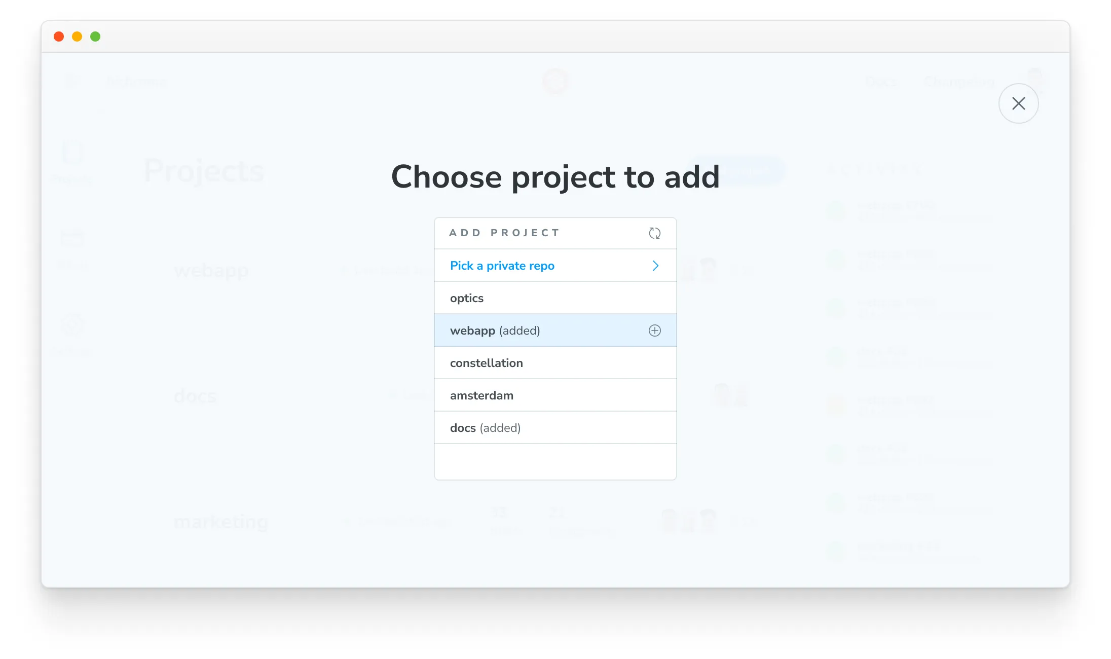Click the red traffic light in window corner
1111x659 pixels.
(x=59, y=36)
